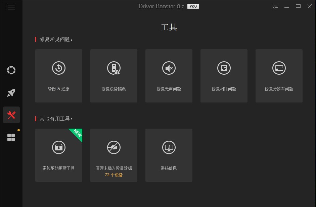Close the Driver Booster window
The height and width of the screenshot is (207, 316).
click(310, 6)
